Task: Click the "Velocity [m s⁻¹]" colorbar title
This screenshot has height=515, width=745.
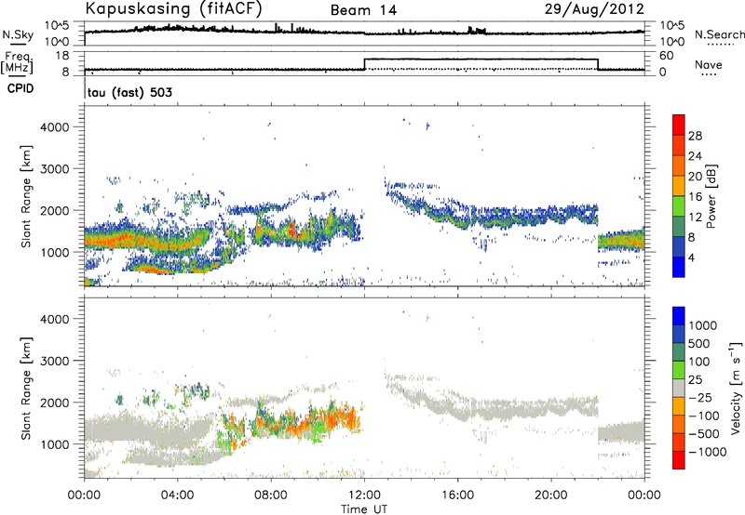Action: tap(736, 388)
